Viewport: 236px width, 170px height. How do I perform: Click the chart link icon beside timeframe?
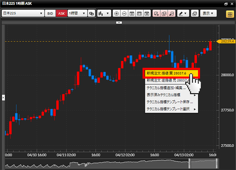pyautogui.click(x=91, y=13)
